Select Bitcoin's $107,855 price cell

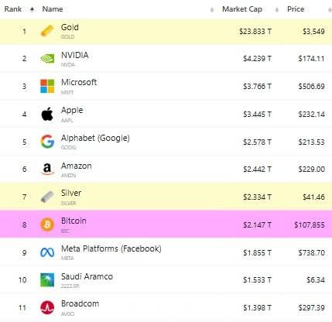click(310, 225)
